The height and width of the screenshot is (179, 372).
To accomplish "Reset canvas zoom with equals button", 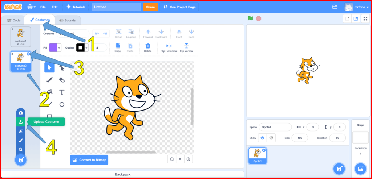I will tap(180, 159).
